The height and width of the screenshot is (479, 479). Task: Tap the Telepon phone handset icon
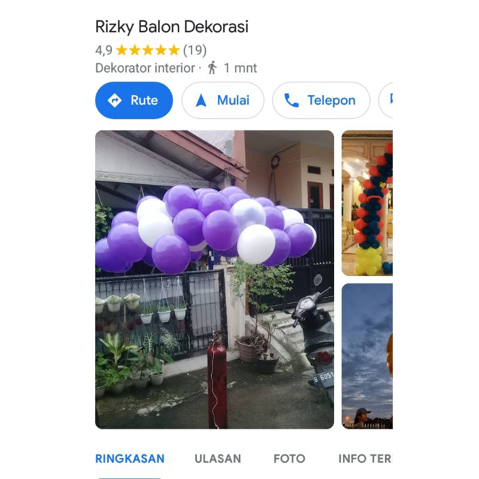pyautogui.click(x=292, y=100)
